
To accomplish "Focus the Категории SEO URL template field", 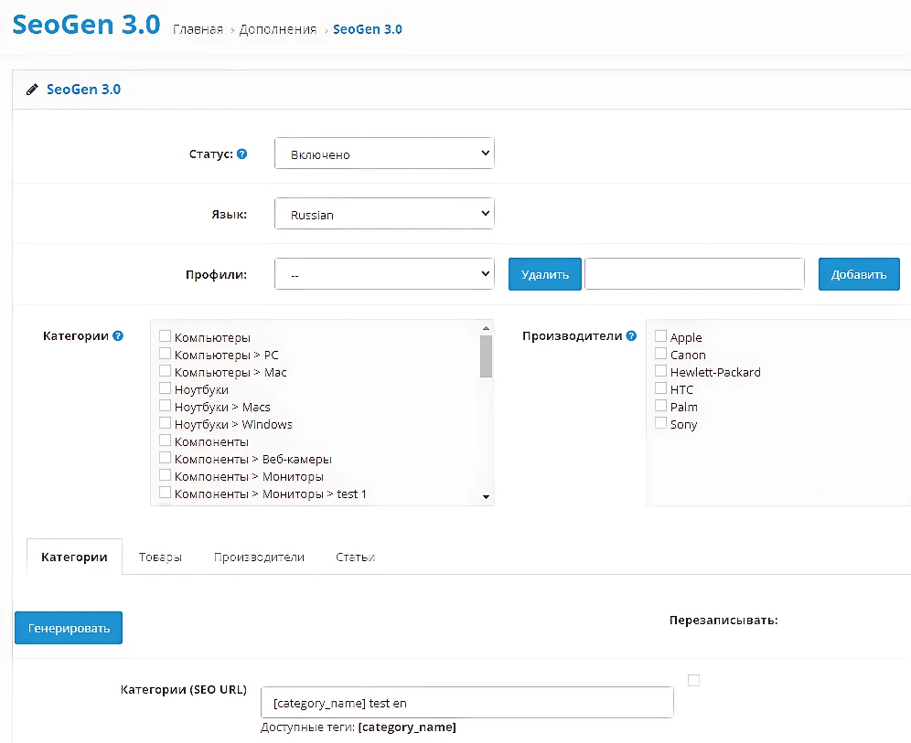I will 467,703.
